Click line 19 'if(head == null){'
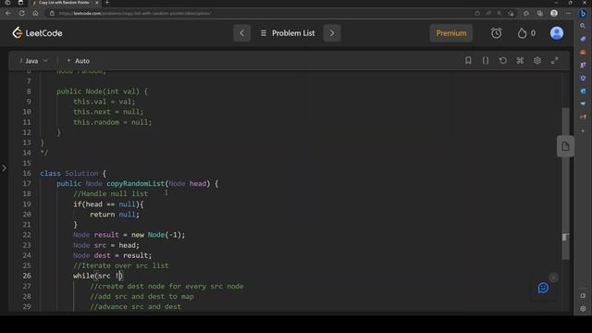 108,204
